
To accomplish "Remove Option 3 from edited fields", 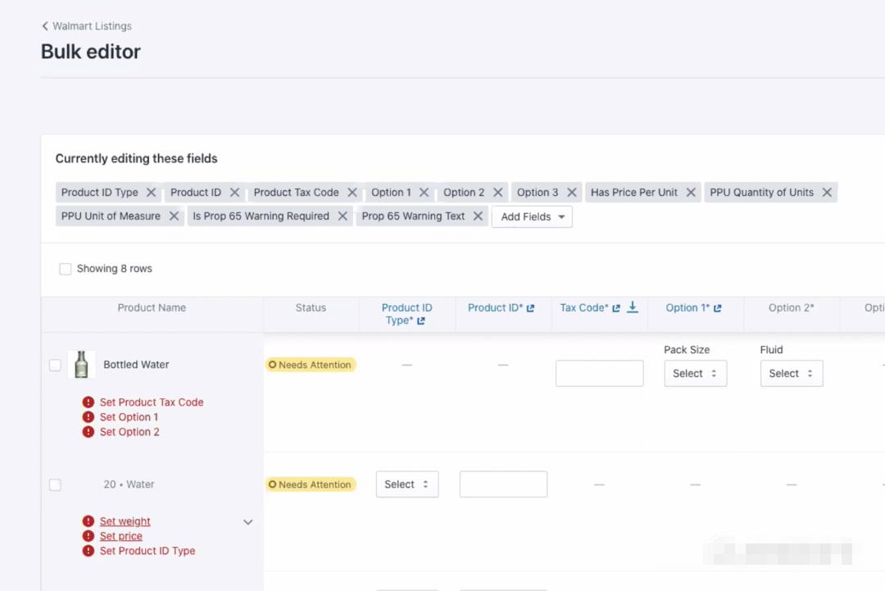I will (571, 193).
